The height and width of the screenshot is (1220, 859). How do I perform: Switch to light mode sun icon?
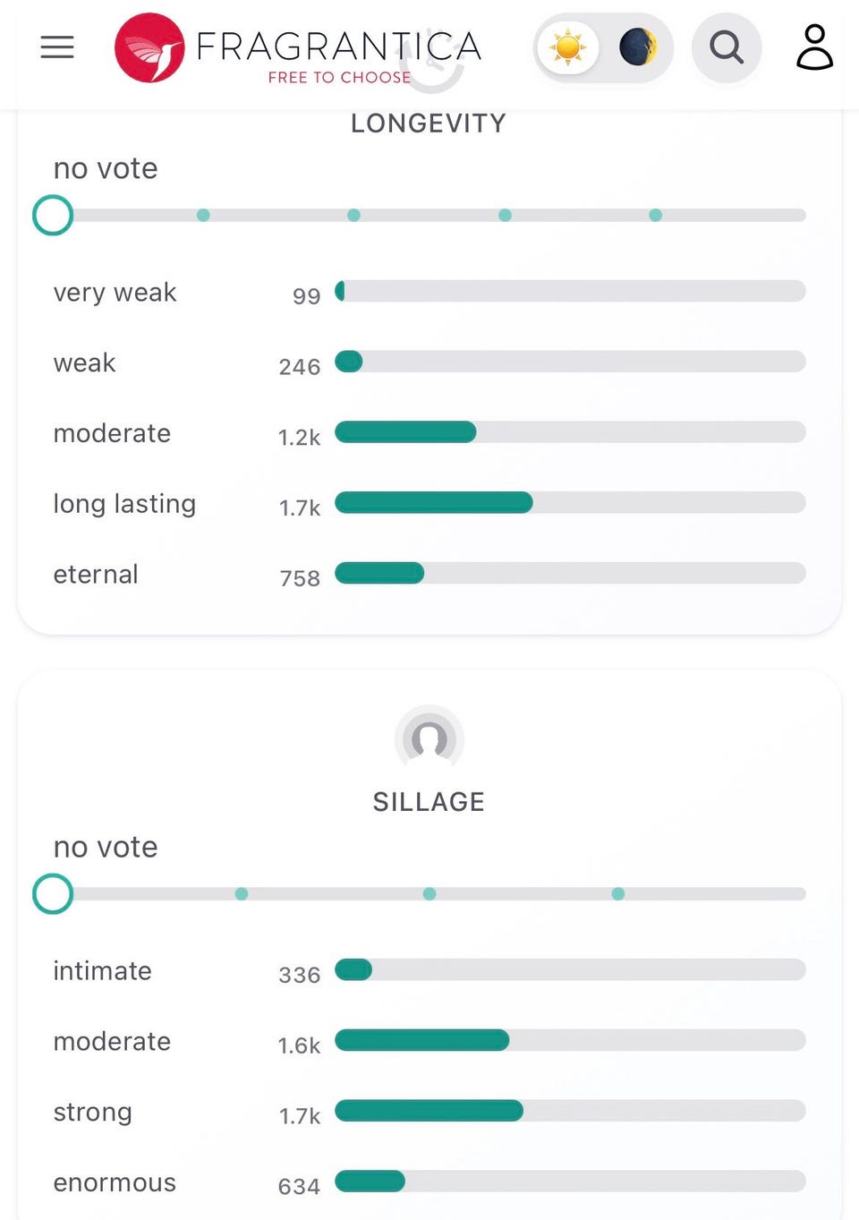pos(568,47)
